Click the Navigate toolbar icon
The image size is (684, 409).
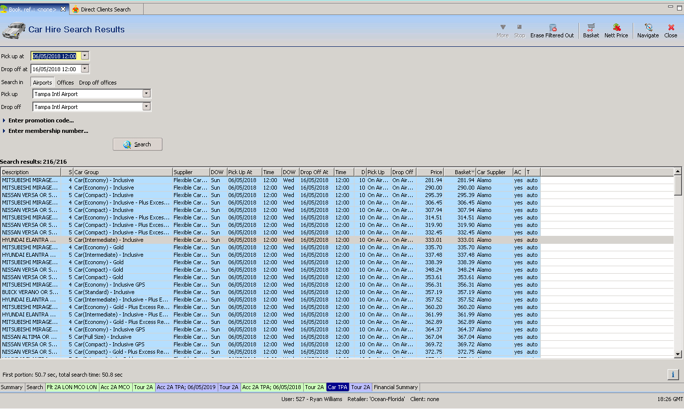[x=648, y=30]
